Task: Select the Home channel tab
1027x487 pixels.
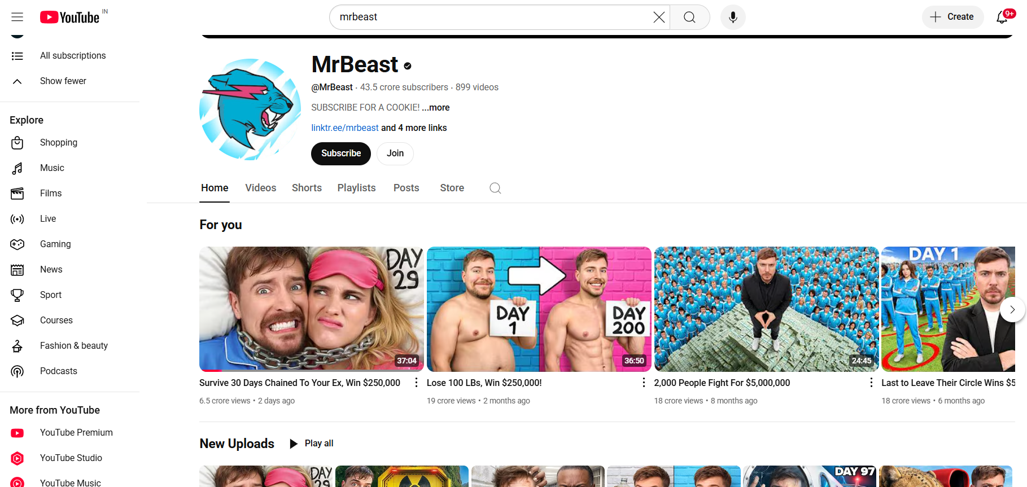Action: point(215,188)
